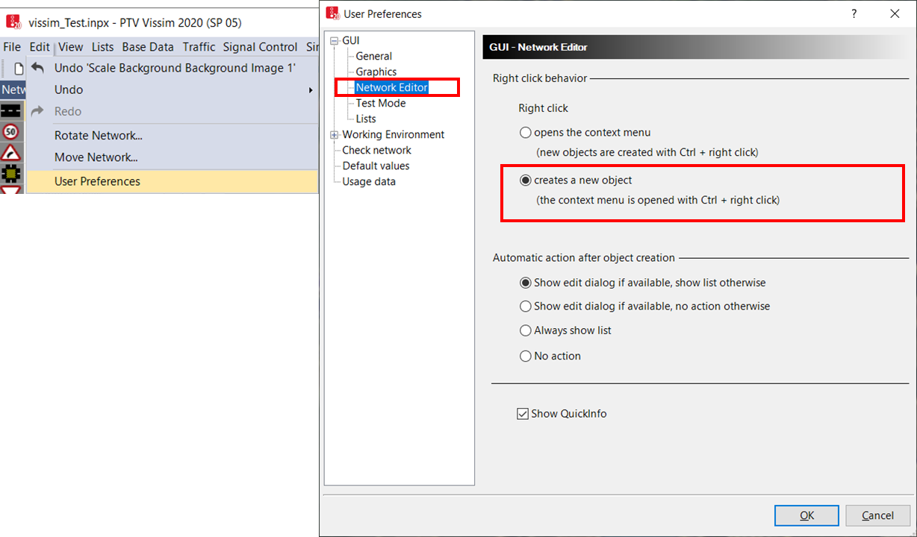The height and width of the screenshot is (537, 917).
Task: Click the User Preferences dialog logo icon
Action: point(334,13)
